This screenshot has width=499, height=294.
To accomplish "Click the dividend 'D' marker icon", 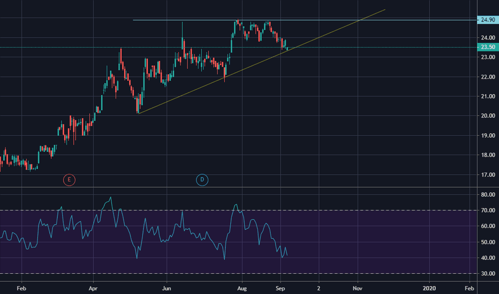I will 202,180.
